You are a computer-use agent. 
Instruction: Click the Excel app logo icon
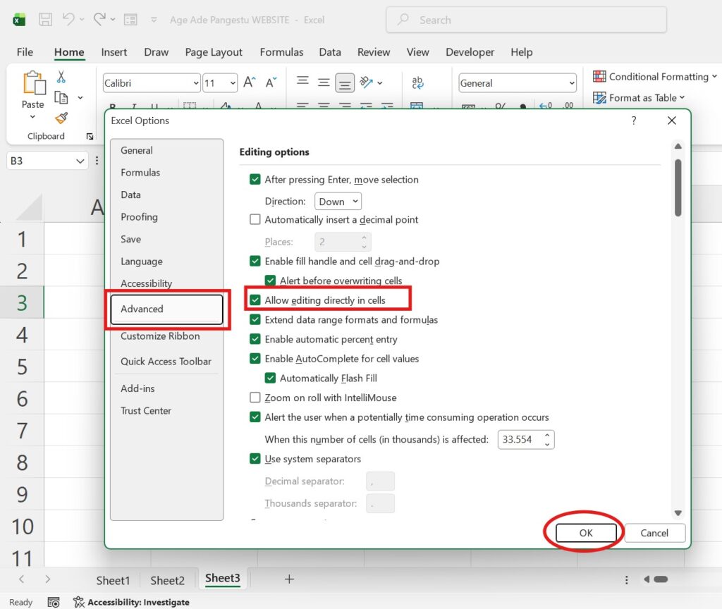19,20
